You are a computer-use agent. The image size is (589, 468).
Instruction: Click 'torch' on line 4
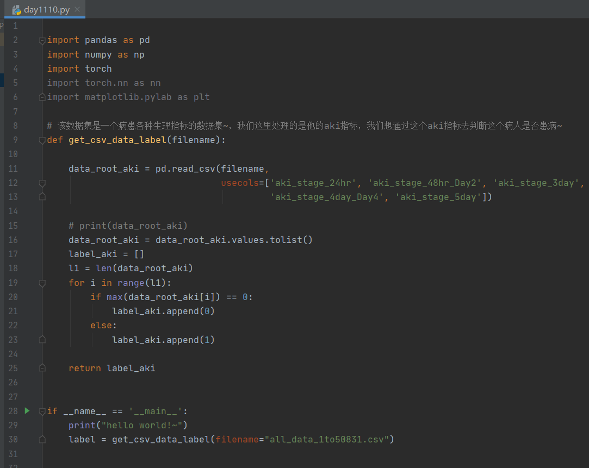98,69
